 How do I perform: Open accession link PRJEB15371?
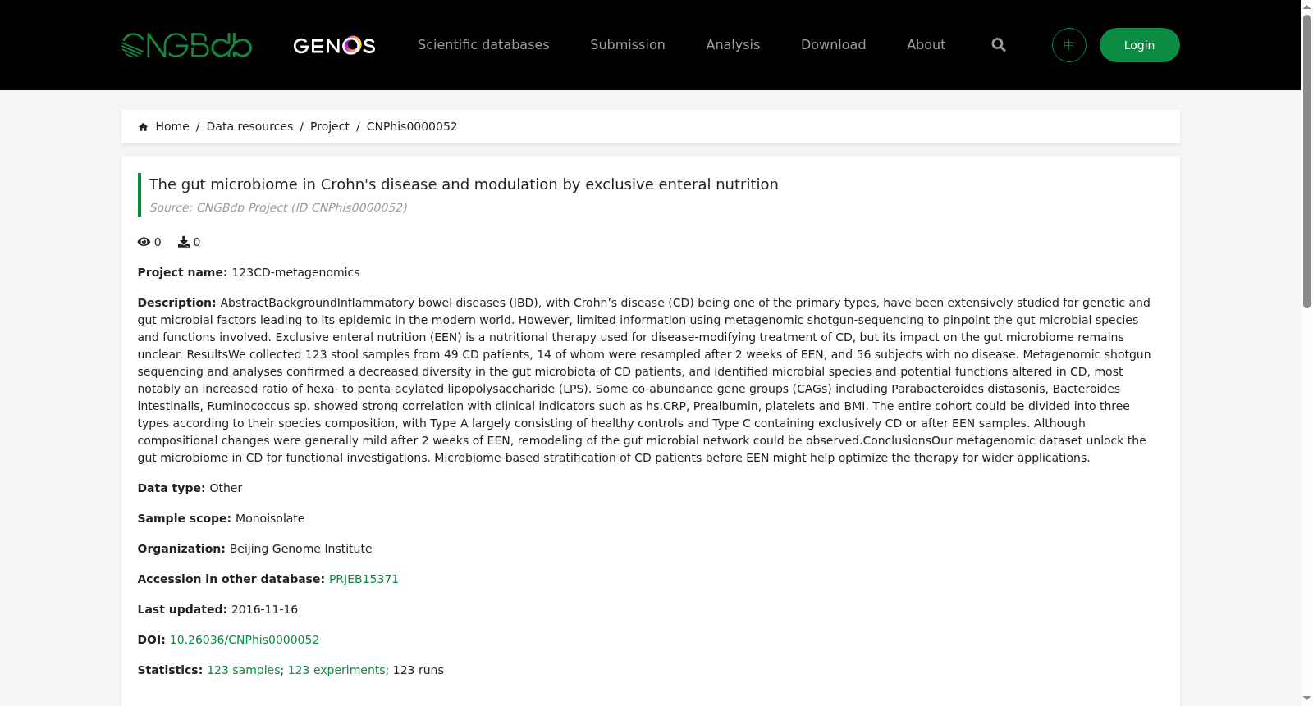(364, 579)
